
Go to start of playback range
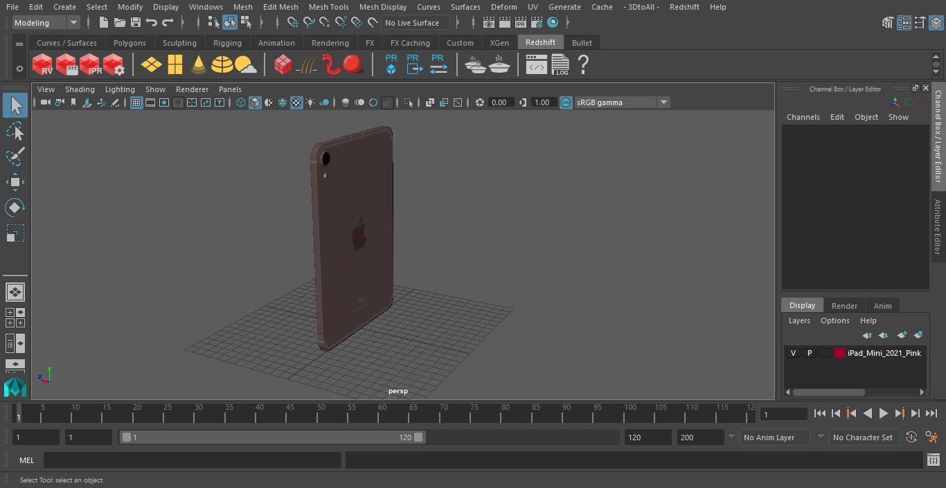click(820, 413)
